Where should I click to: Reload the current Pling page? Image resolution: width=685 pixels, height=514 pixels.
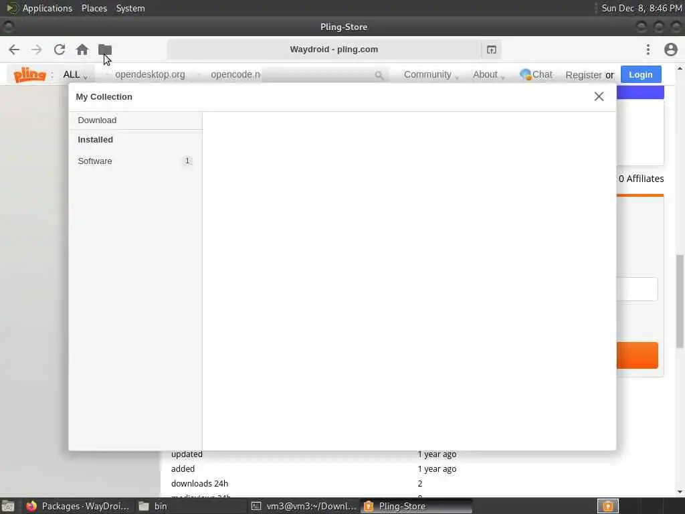(x=60, y=50)
